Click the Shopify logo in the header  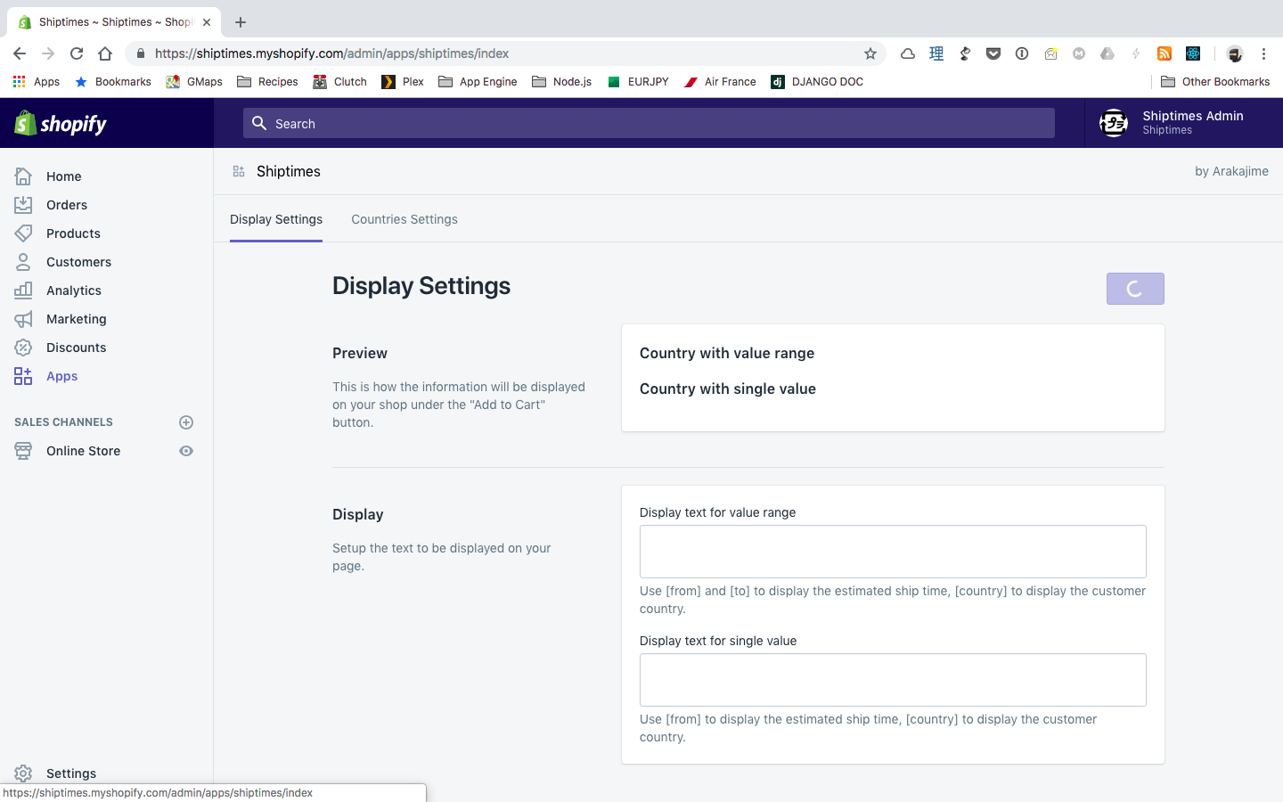[x=59, y=123]
